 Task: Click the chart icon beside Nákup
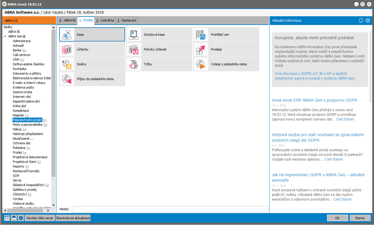coord(25,129)
